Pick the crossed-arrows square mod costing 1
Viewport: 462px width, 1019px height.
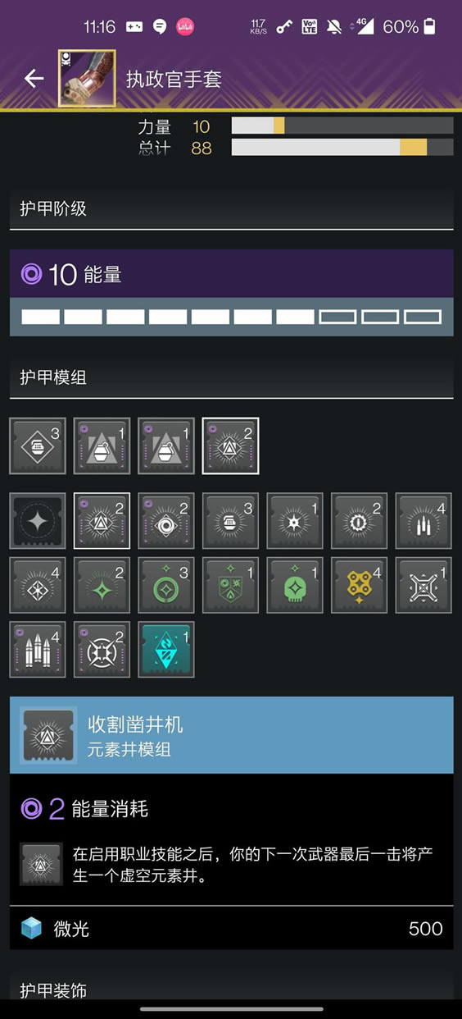(x=423, y=585)
